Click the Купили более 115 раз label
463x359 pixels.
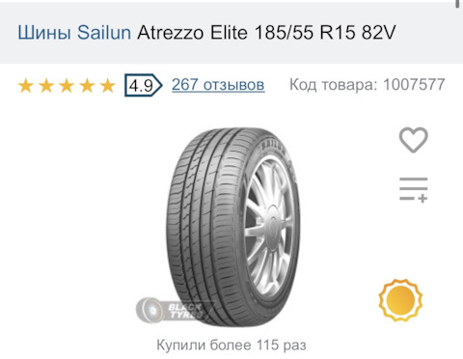coord(231,345)
